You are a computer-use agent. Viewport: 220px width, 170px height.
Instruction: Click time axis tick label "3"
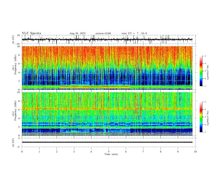click(74, 152)
